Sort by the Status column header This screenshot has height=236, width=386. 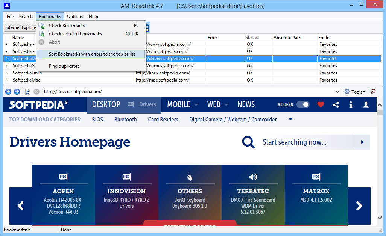pos(258,38)
